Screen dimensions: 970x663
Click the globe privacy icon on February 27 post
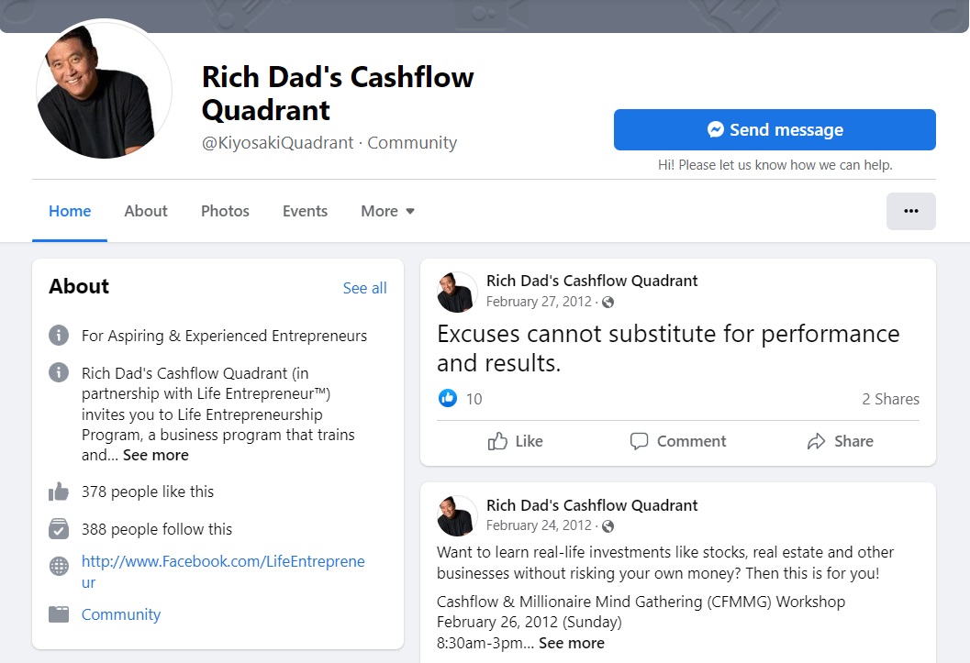(x=608, y=302)
